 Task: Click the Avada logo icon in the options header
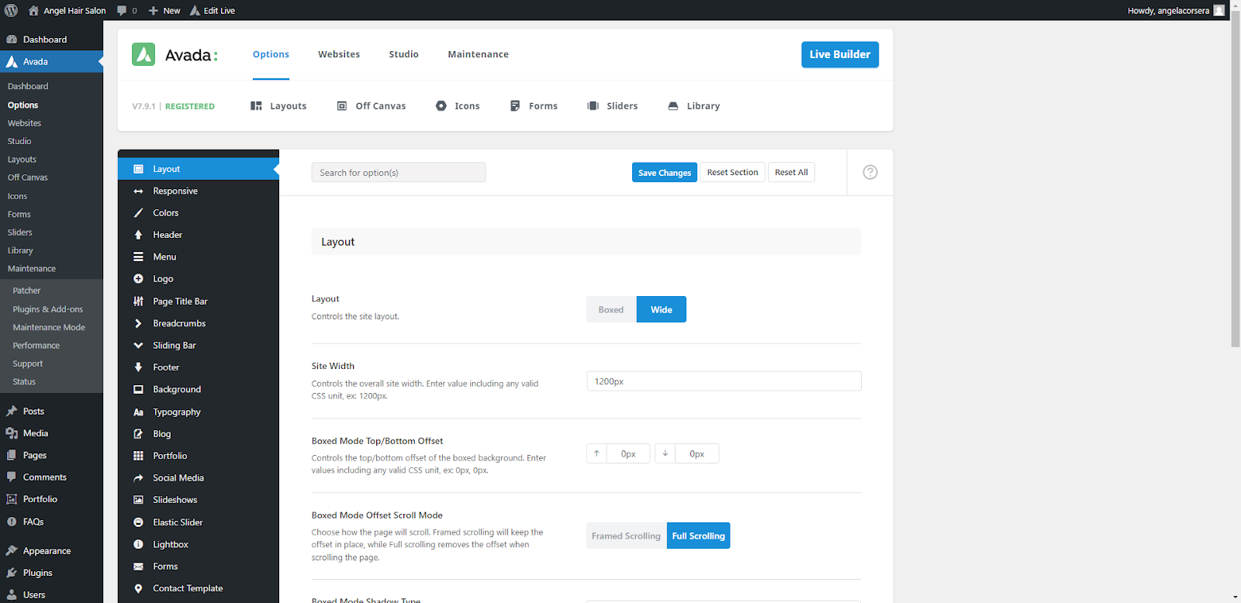[143, 54]
